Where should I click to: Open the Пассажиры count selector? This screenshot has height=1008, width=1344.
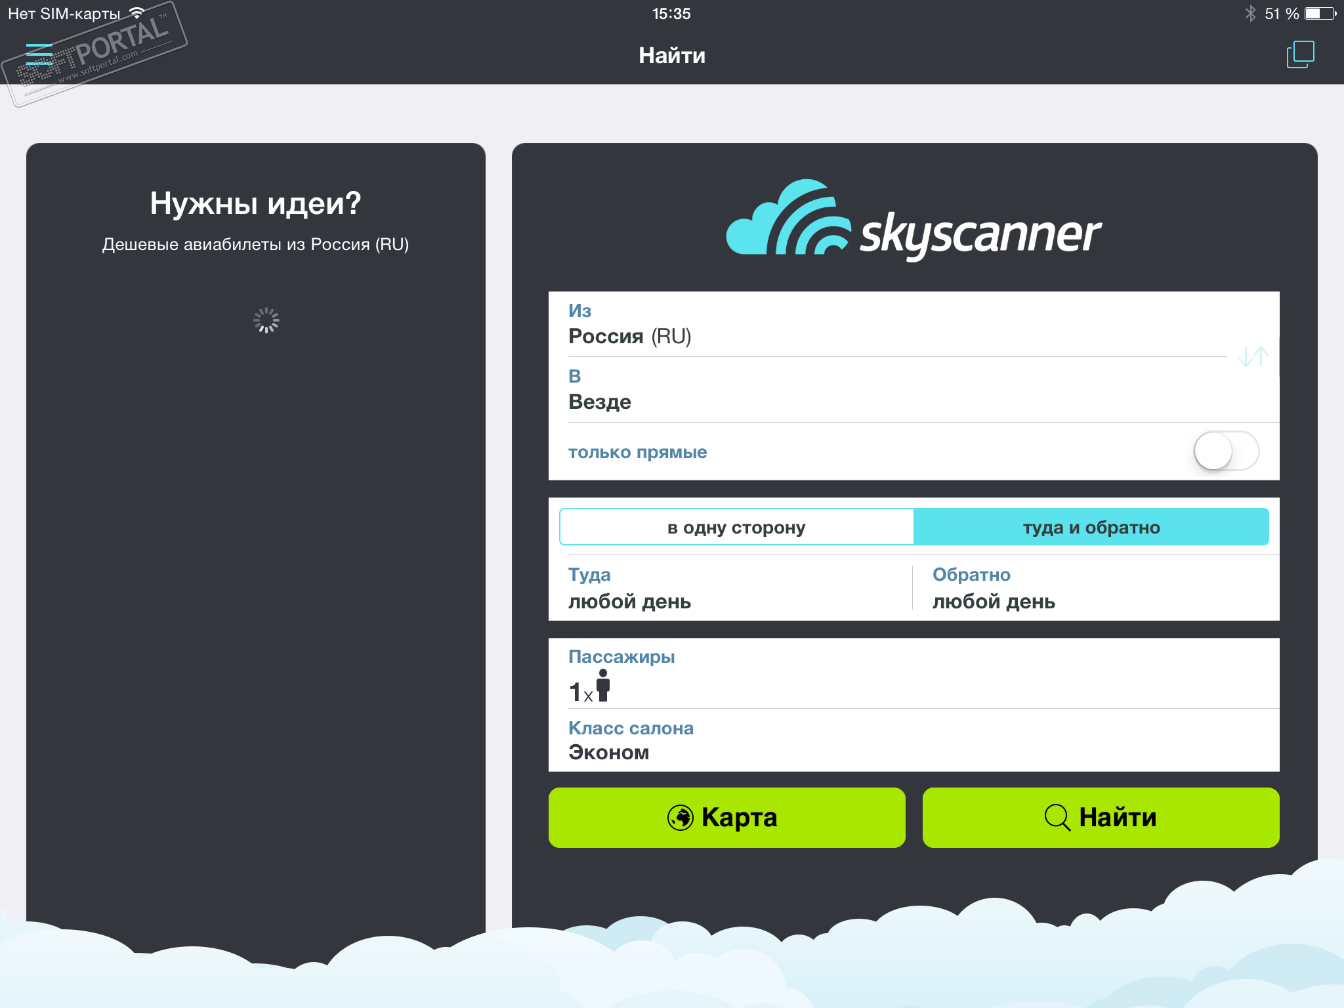click(912, 675)
